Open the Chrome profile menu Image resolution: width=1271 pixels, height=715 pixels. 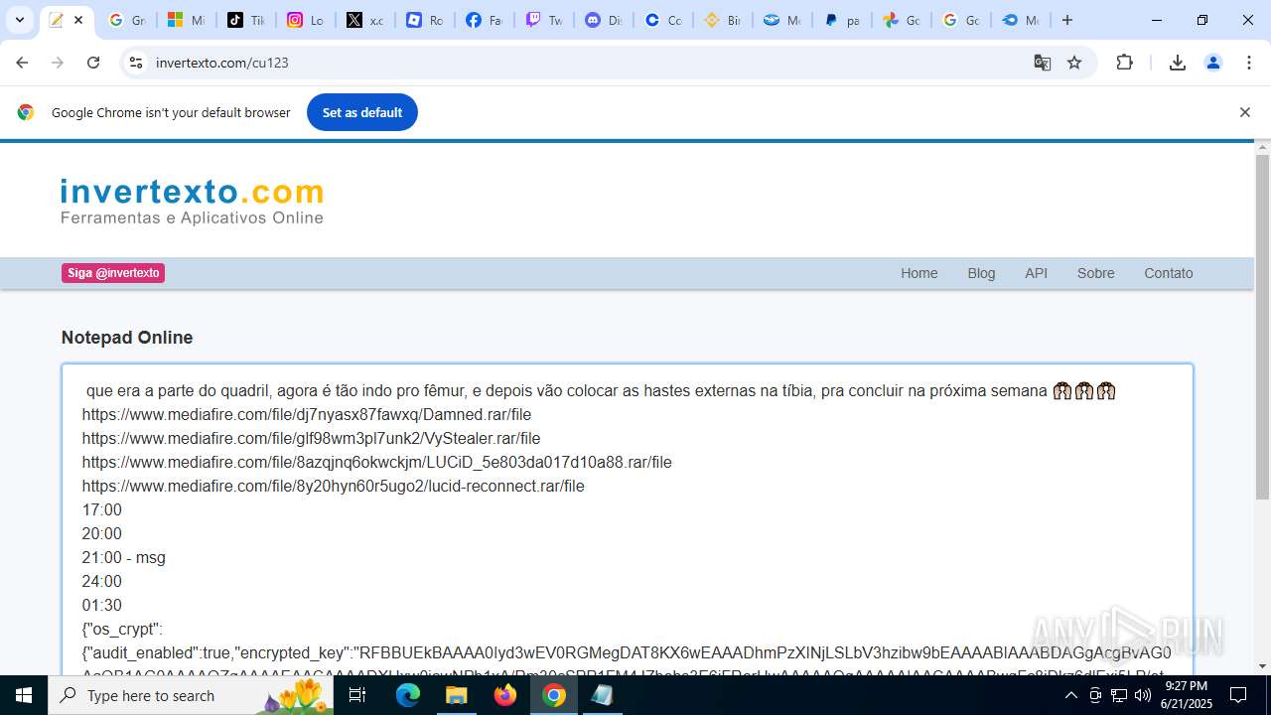(x=1213, y=63)
